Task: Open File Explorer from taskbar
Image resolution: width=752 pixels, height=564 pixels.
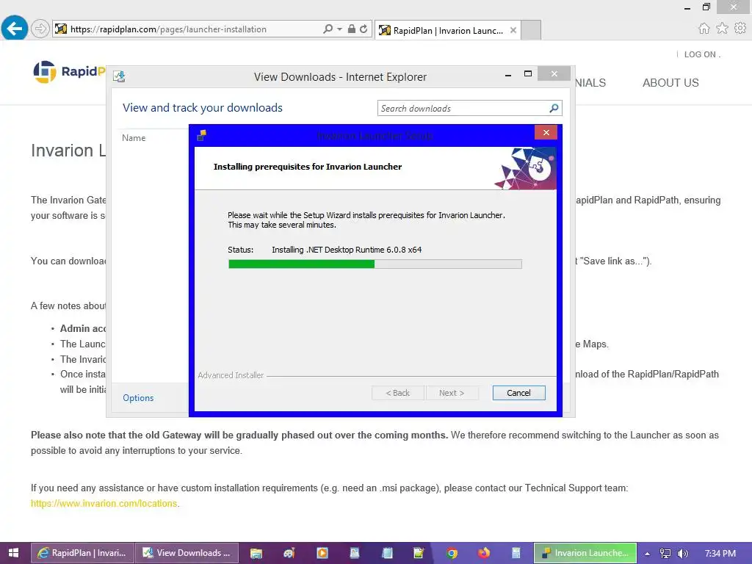Action: click(x=256, y=553)
